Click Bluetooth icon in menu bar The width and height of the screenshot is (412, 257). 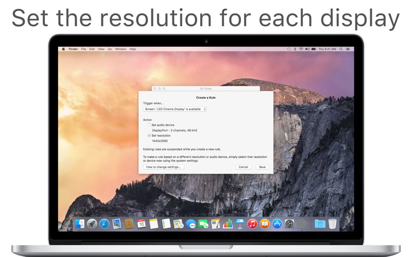295,49
